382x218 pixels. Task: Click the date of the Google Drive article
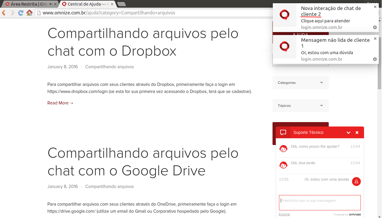pos(63,187)
